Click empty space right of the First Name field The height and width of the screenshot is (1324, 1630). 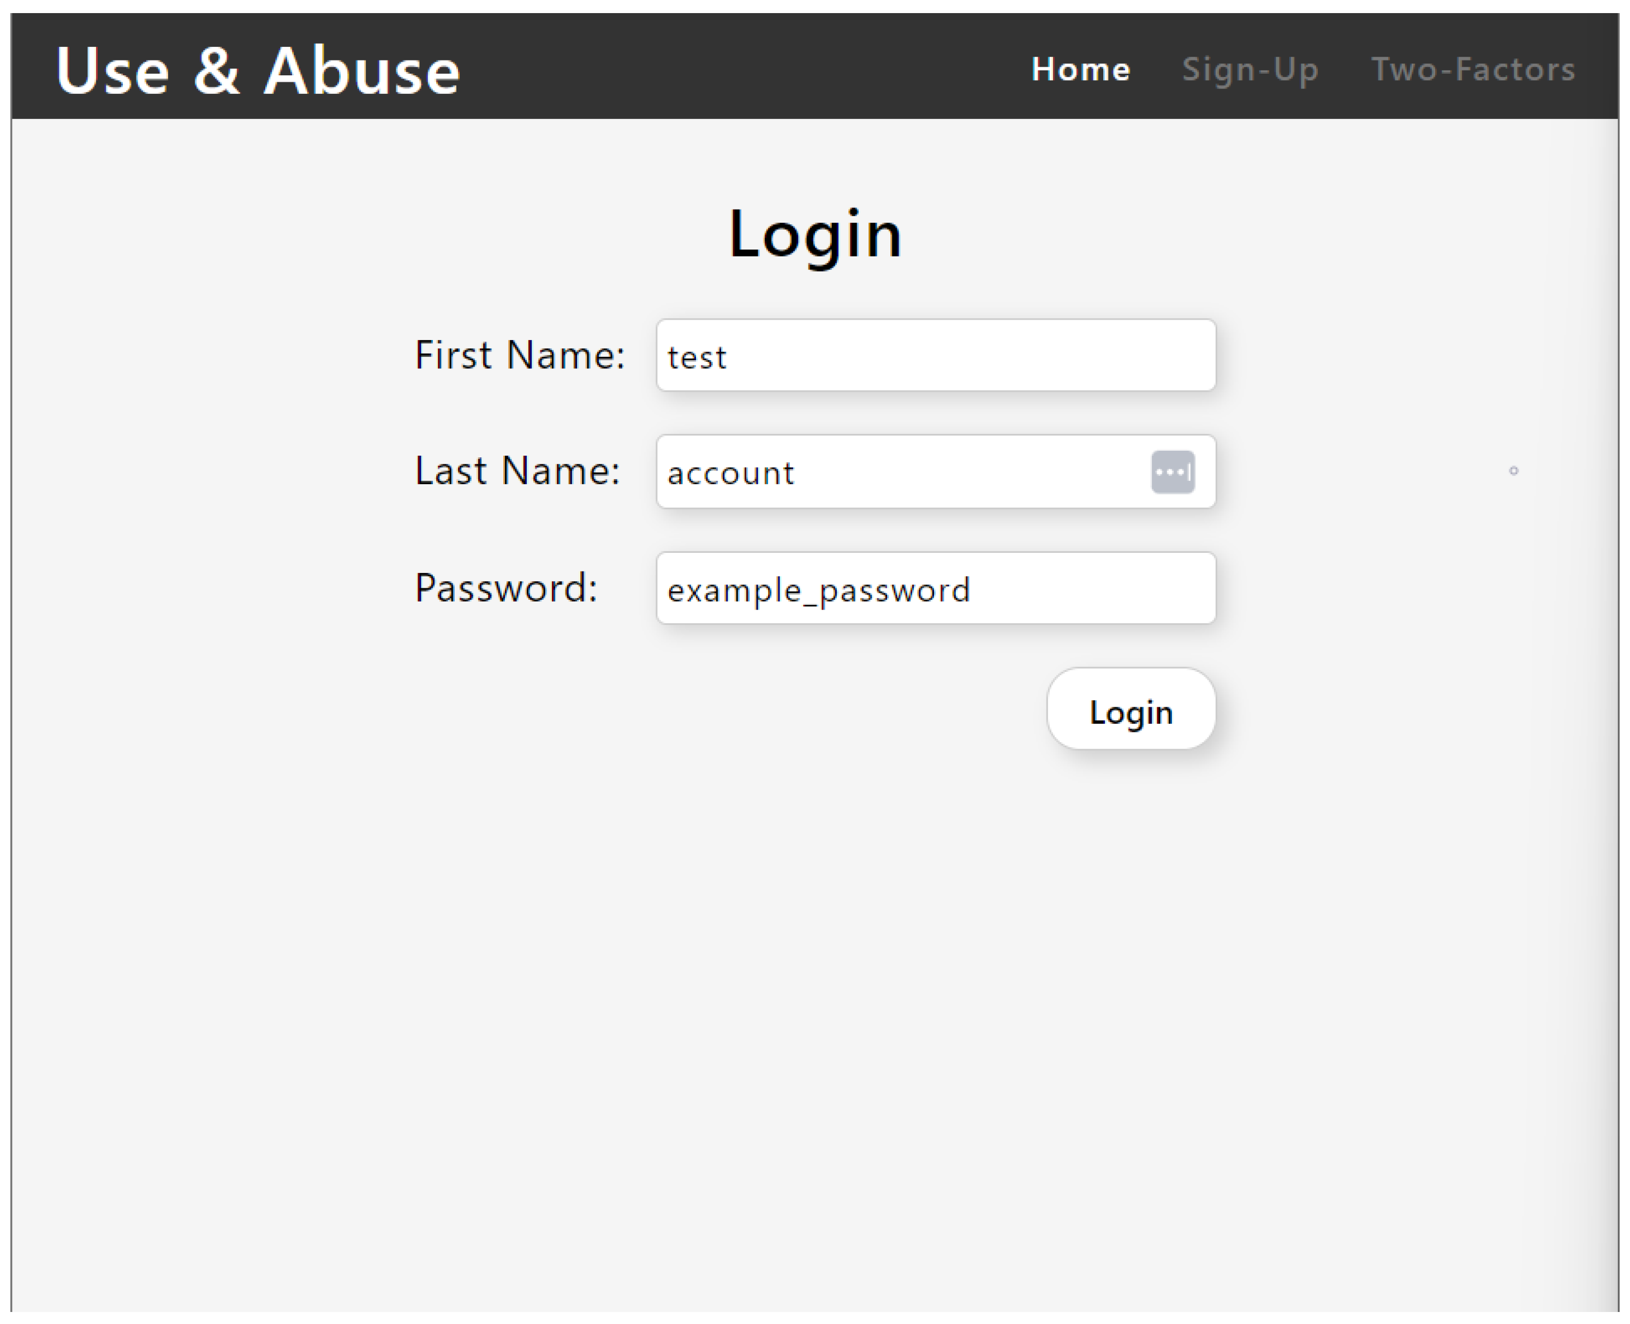1373,355
